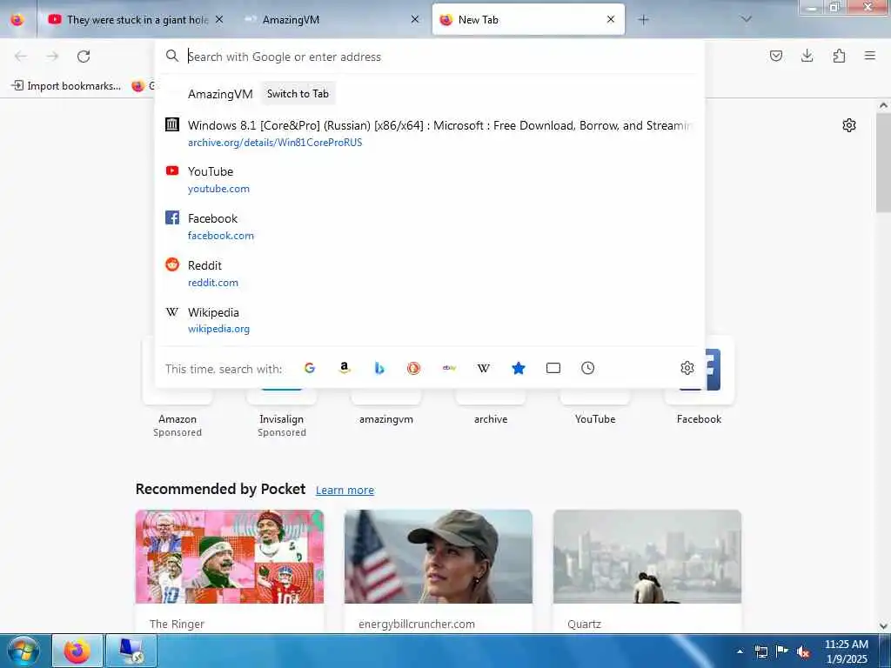Open search settings gear in suggestion bar
The height and width of the screenshot is (668, 891).
687,368
